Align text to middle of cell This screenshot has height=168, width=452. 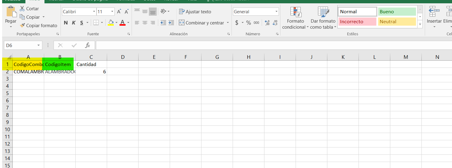[x=145, y=12]
